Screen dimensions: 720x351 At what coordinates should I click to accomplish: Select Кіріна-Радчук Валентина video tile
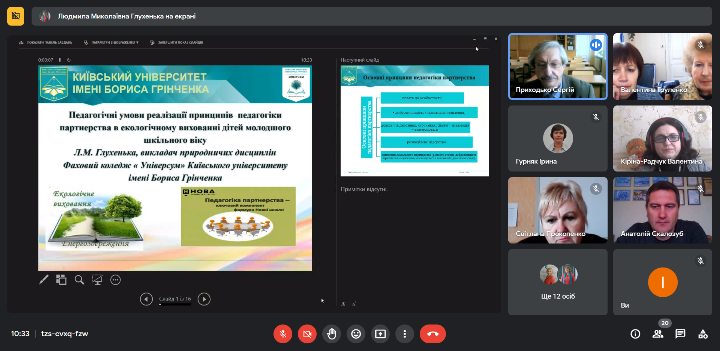coord(663,138)
